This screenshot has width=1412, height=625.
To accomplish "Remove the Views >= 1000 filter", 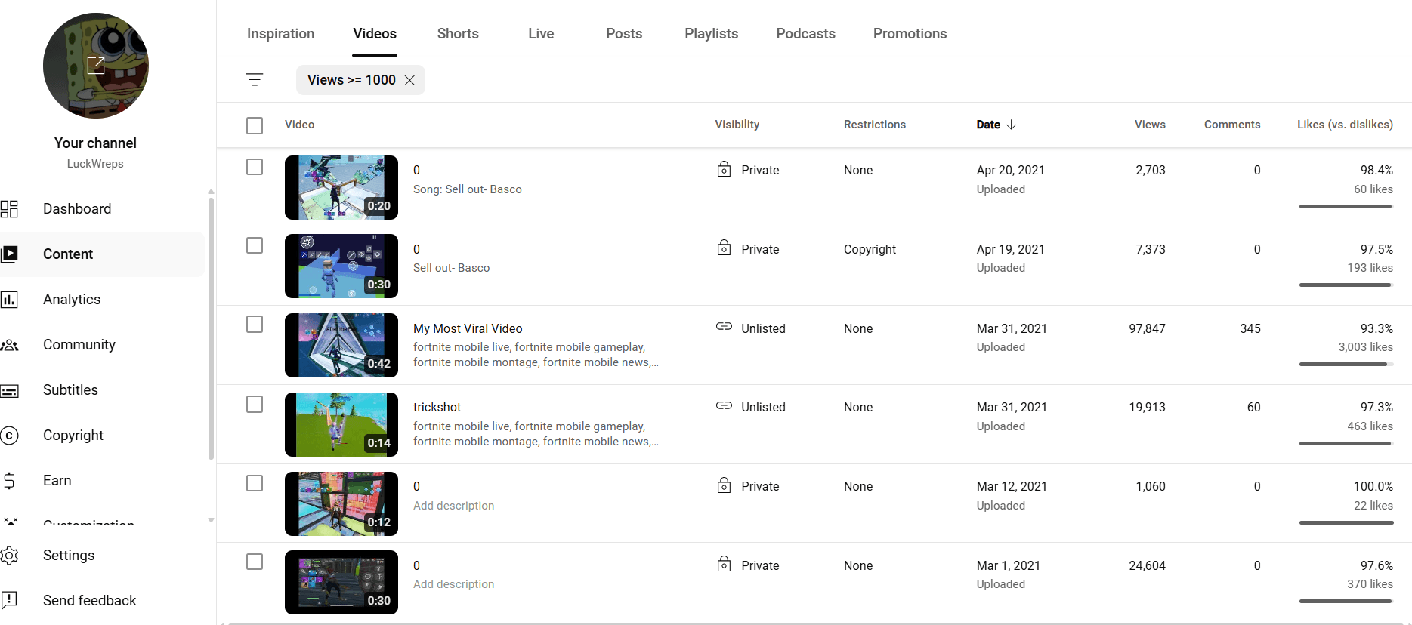I will tap(409, 80).
